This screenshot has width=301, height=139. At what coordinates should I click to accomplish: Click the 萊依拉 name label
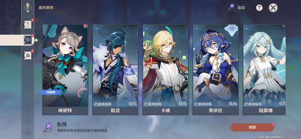[215, 111]
